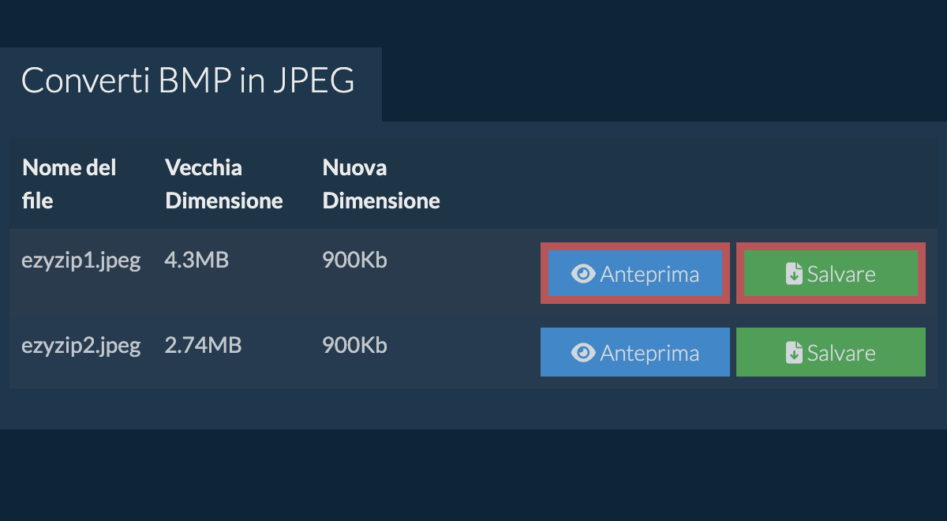This screenshot has width=947, height=521.
Task: Click the "Nuova Dimensione" column header
Action: (380, 184)
